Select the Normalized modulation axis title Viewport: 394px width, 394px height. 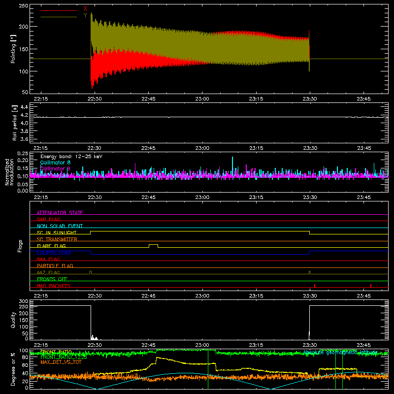[9, 172]
